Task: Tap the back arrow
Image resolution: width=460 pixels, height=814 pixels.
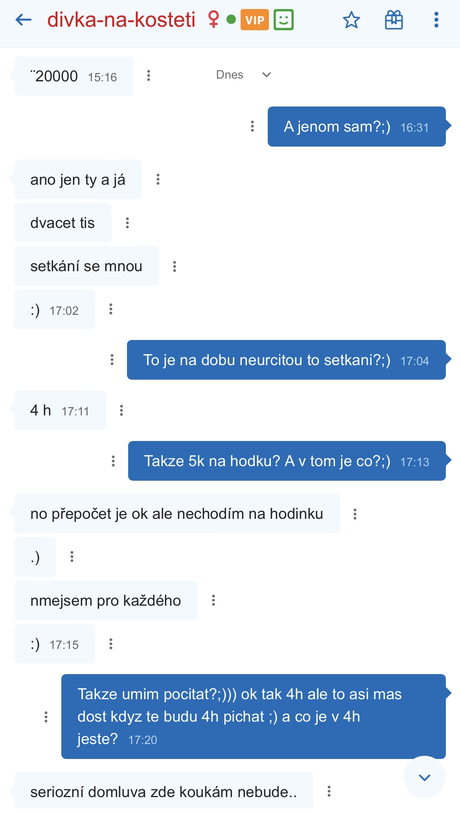Action: click(x=23, y=20)
